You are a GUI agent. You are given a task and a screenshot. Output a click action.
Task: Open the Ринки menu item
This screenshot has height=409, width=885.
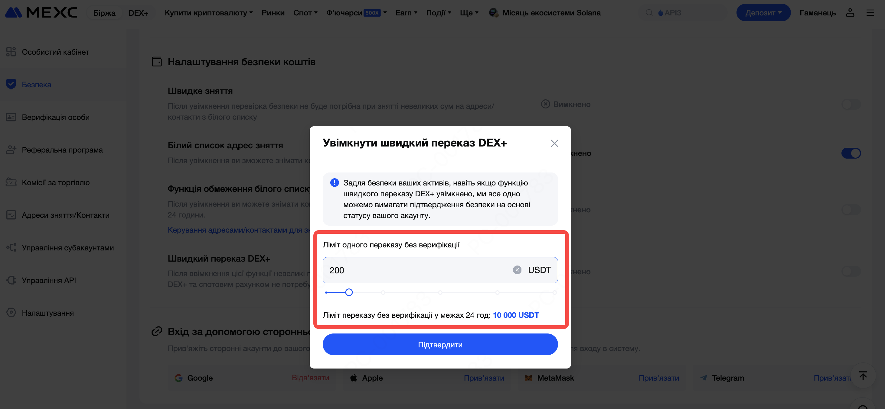pos(273,13)
